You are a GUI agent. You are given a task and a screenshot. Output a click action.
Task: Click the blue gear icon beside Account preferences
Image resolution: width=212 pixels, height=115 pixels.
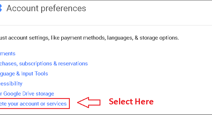click(1, 8)
